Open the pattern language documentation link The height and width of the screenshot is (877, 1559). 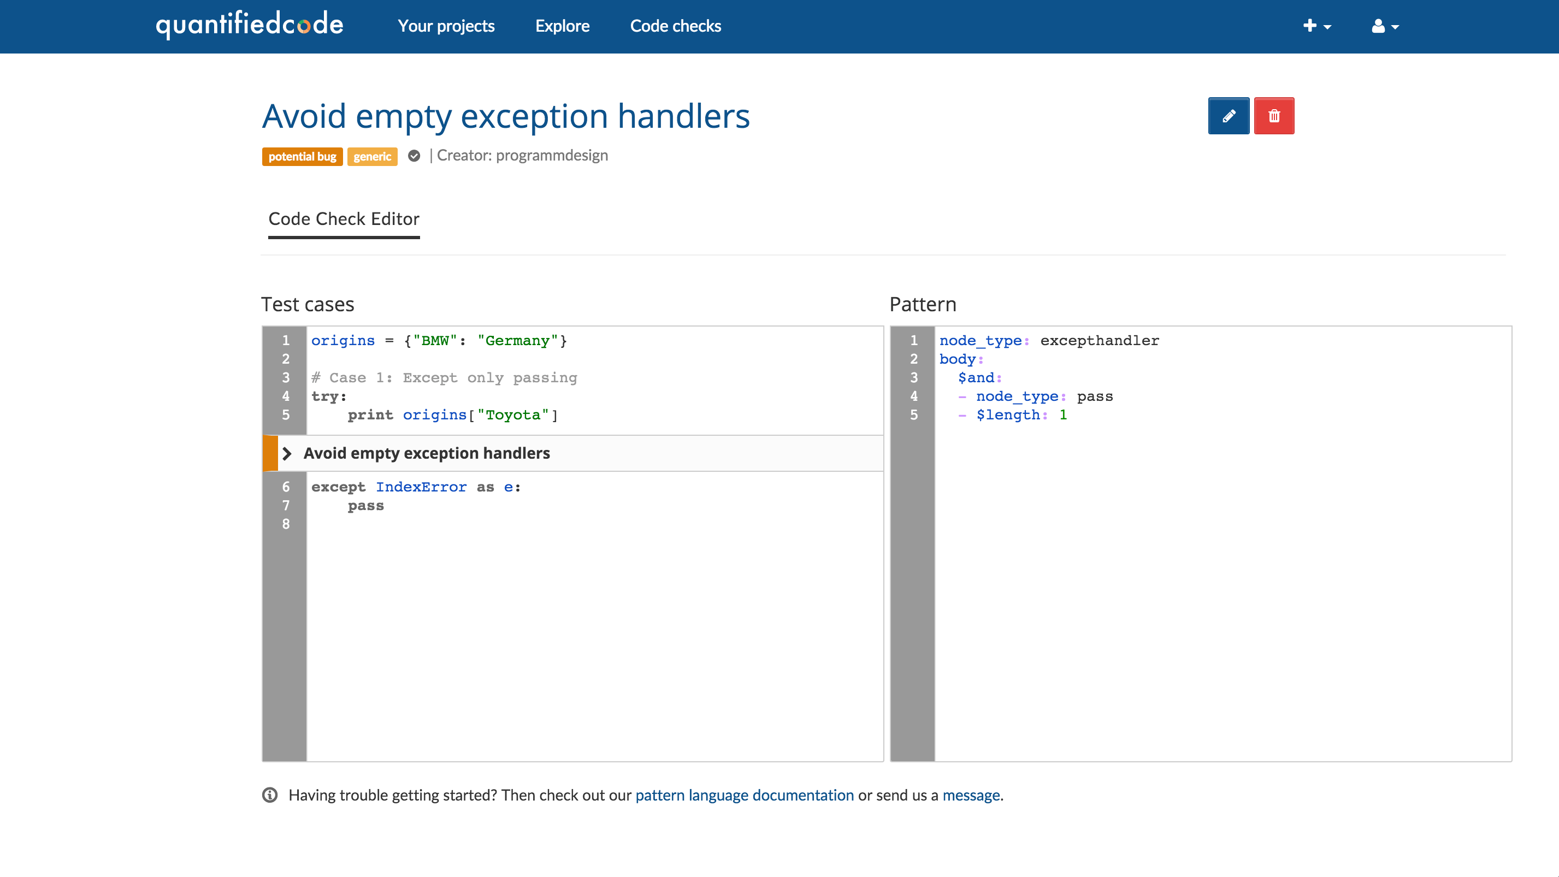pyautogui.click(x=745, y=795)
